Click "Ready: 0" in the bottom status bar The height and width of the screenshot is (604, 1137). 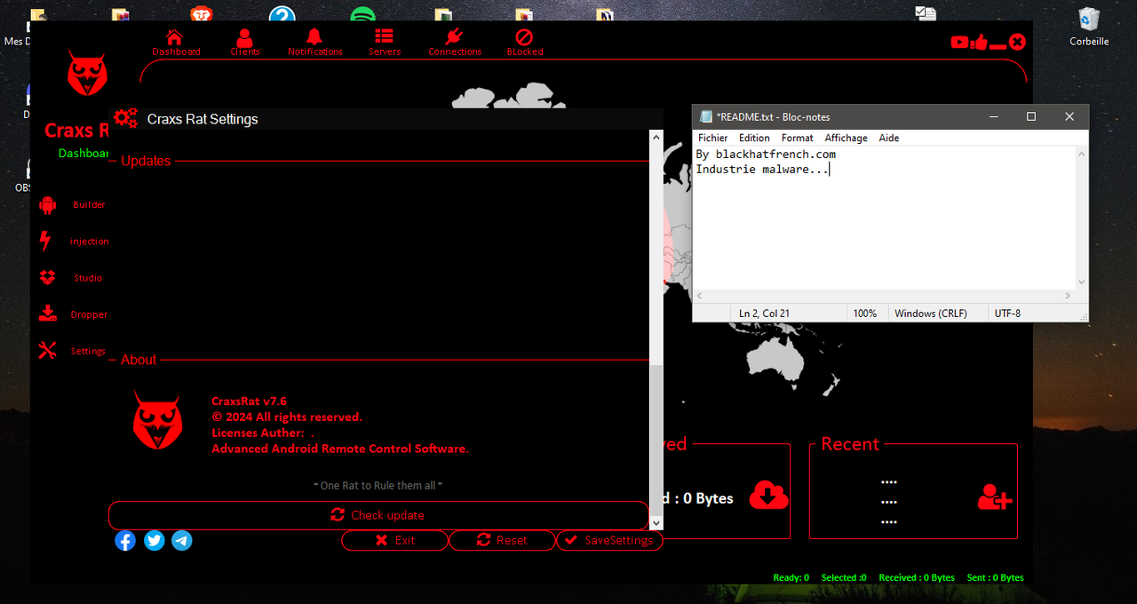click(791, 577)
